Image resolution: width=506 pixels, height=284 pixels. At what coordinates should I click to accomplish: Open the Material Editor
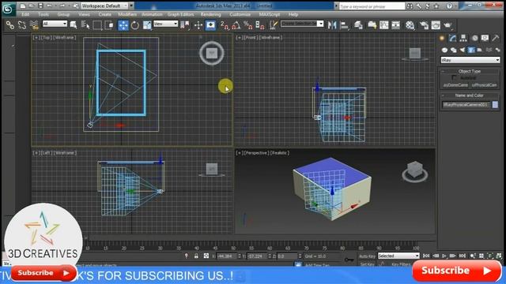[410, 24]
